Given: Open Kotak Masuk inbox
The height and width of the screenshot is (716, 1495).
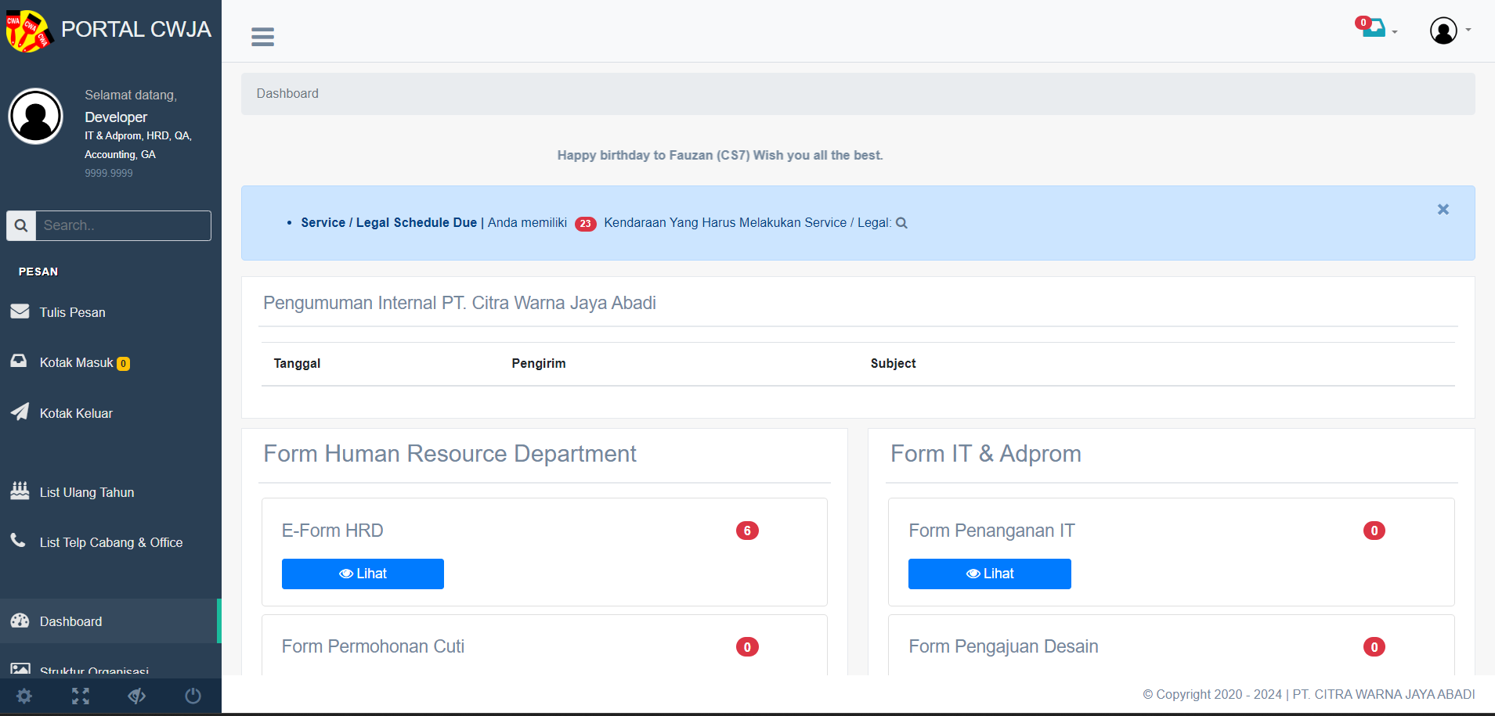Looking at the screenshot, I should click(x=77, y=362).
